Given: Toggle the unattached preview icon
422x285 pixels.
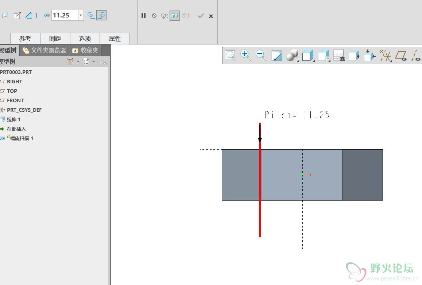Looking at the screenshot, I should (x=164, y=16).
